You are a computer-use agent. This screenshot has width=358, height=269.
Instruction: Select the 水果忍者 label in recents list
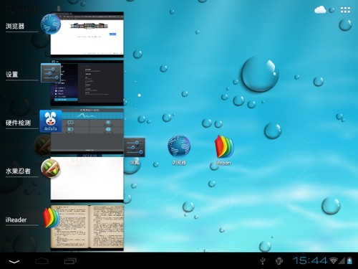pos(18,171)
